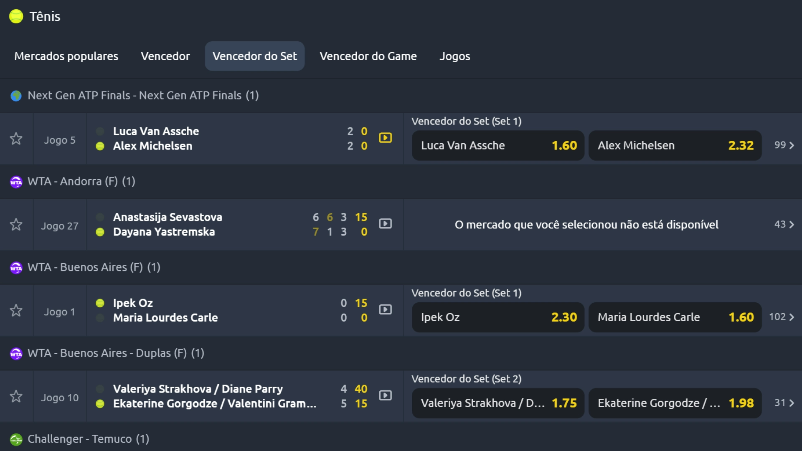Viewport: 802px width, 451px height.
Task: Bet on Maria Lourdes Carle at 1.60
Action: pyautogui.click(x=674, y=317)
